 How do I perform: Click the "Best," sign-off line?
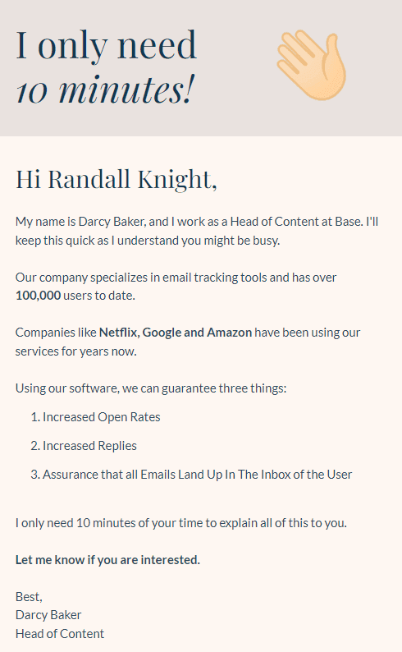click(29, 597)
